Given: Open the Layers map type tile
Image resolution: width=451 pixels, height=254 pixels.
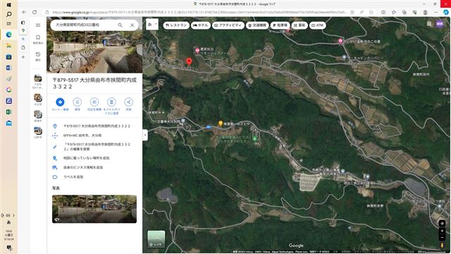Looking at the screenshot, I should coord(156,239).
